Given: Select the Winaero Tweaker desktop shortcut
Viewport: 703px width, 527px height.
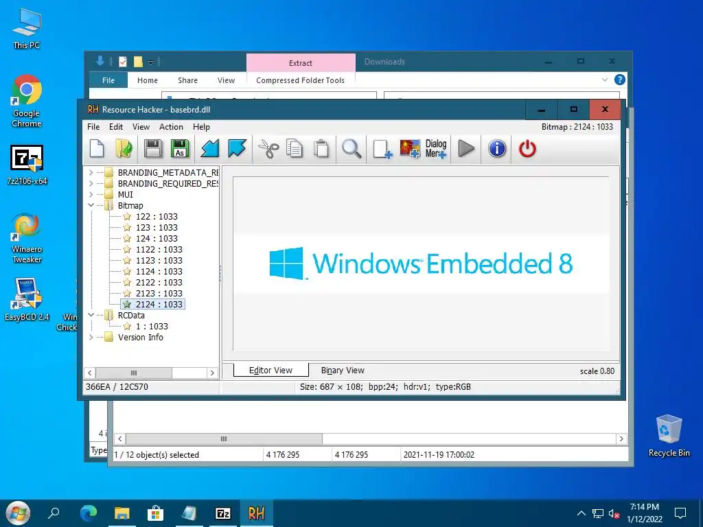Looking at the screenshot, I should pyautogui.click(x=27, y=238).
